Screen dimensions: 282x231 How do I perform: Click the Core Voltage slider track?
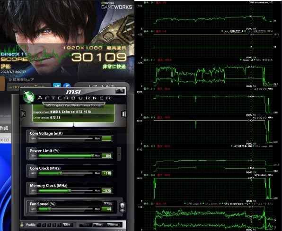click(x=65, y=138)
